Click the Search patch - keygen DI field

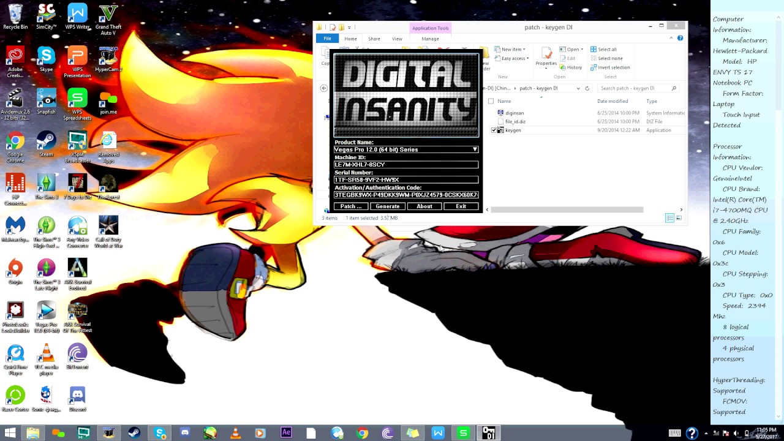click(x=638, y=88)
